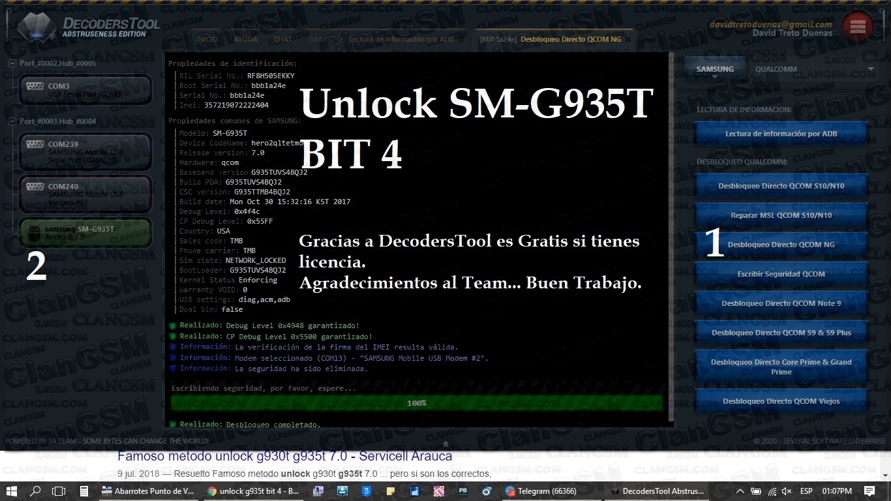Open the Calculator taskbar icon
891x501 pixels.
pos(84,491)
